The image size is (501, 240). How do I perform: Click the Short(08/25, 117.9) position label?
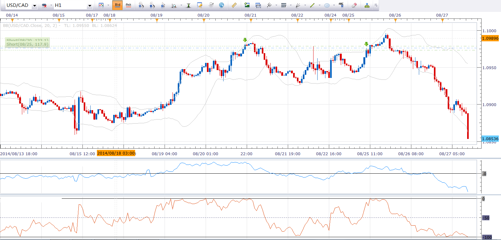(28, 44)
